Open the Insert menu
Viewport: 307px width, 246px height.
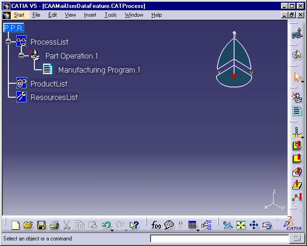(90, 15)
